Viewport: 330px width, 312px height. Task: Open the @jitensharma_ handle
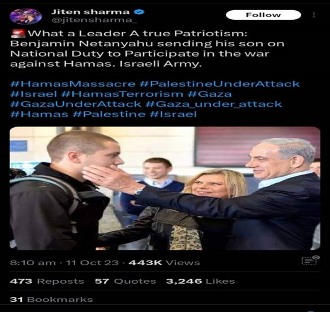tap(94, 20)
